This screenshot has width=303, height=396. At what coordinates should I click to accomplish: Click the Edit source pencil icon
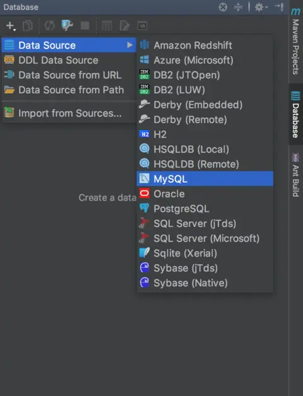pyautogui.click(x=124, y=26)
